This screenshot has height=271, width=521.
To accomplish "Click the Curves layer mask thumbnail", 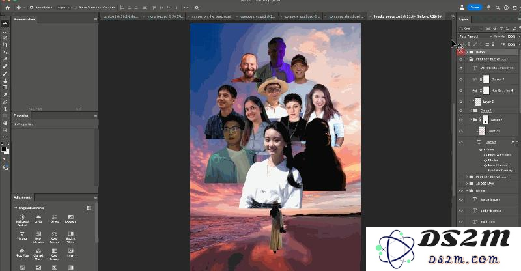I will pos(486,79).
